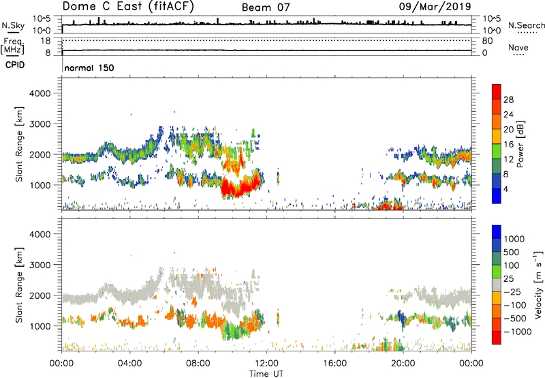
Task: Select the "Slant Range [km]" label of velocity panel
Action: (19, 285)
